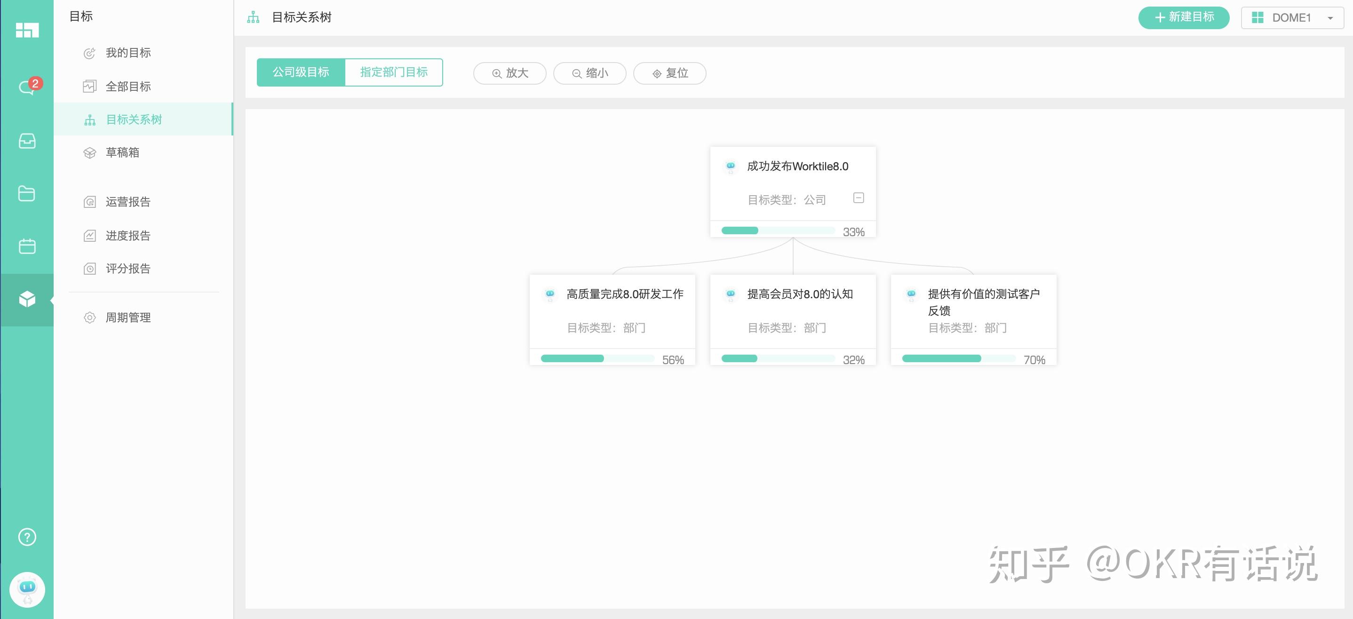The height and width of the screenshot is (619, 1353).
Task: 打开周期管理的设置齿轮图标
Action: pos(90,317)
